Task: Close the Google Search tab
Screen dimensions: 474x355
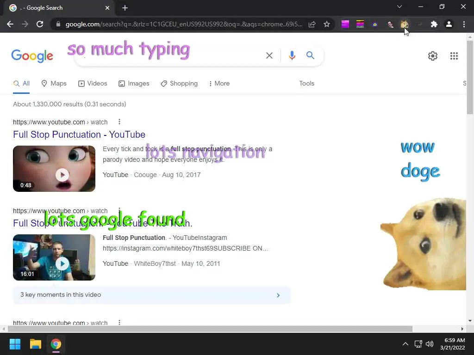Action: tap(107, 8)
